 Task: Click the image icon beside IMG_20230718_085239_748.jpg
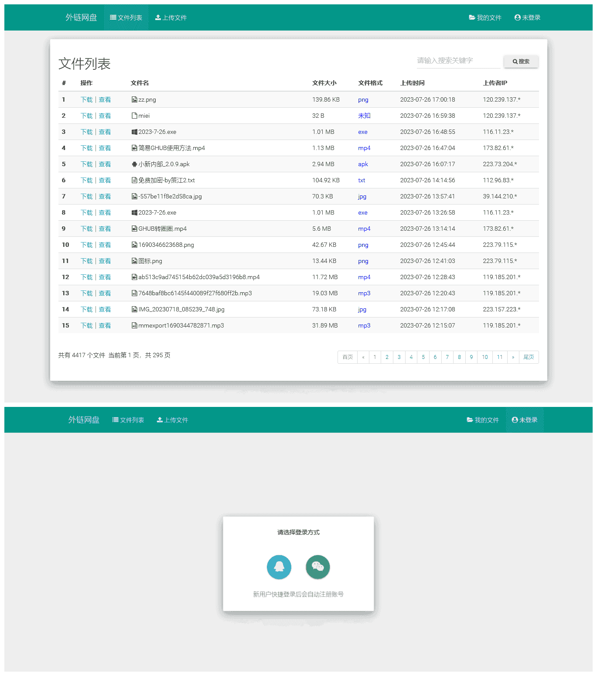pos(134,309)
